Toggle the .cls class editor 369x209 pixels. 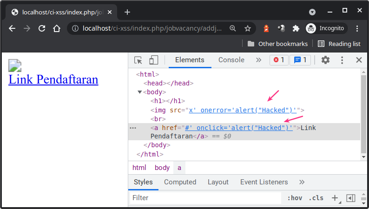click(x=316, y=198)
